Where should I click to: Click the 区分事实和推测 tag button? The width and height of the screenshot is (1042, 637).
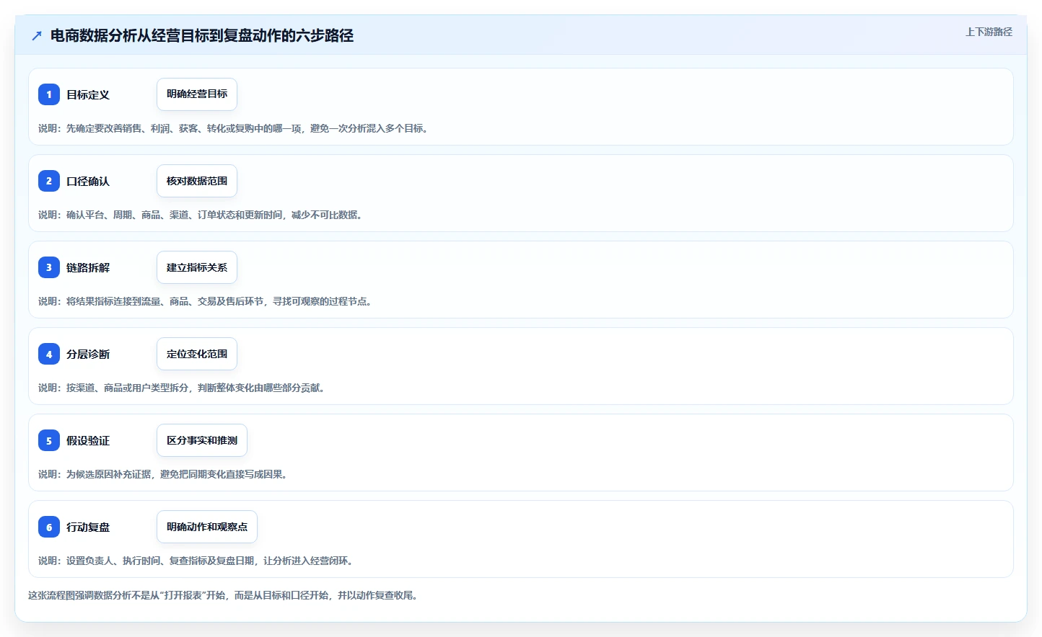tap(202, 440)
